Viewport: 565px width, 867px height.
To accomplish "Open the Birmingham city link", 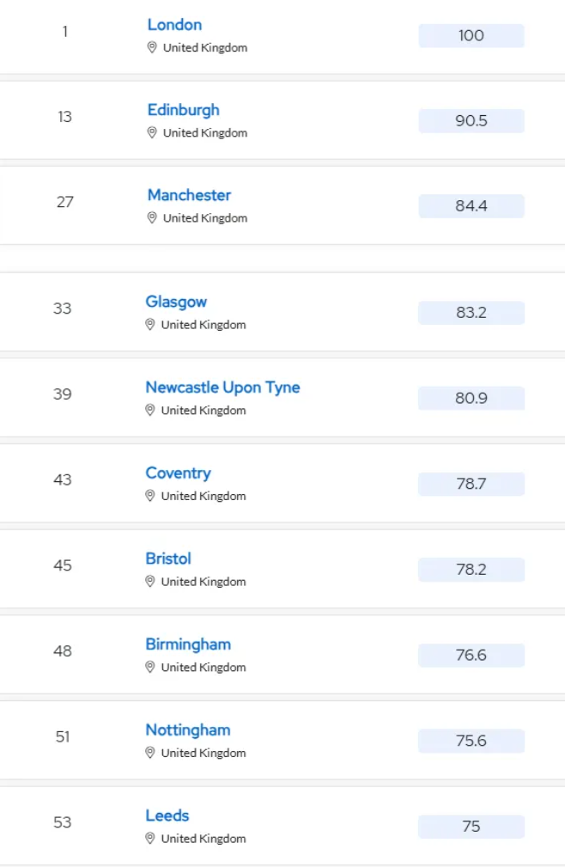I will [188, 644].
